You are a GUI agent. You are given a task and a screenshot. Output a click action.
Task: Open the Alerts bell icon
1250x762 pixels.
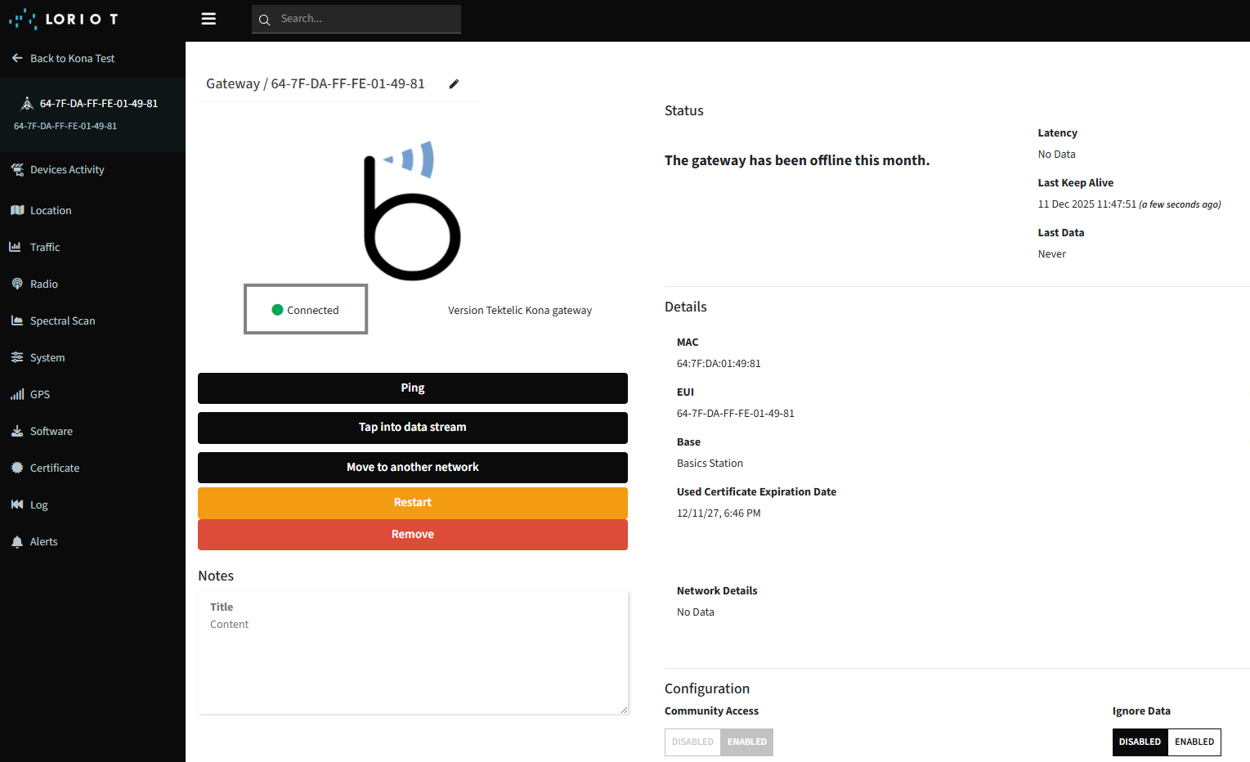[17, 541]
